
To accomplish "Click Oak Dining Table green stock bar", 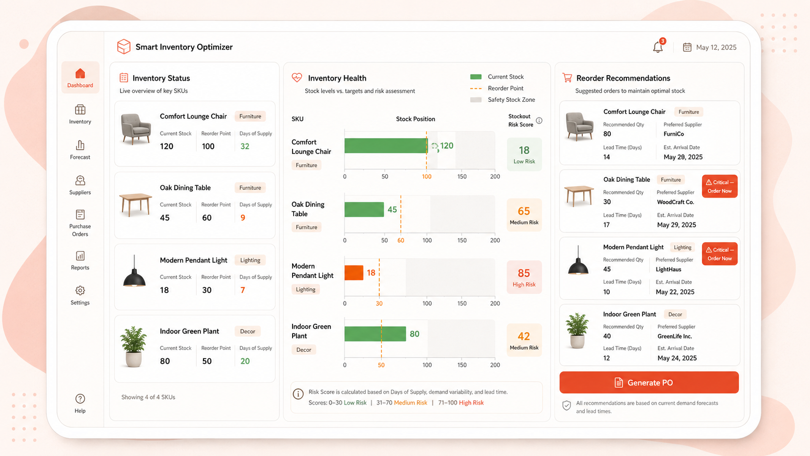I will pos(364,209).
